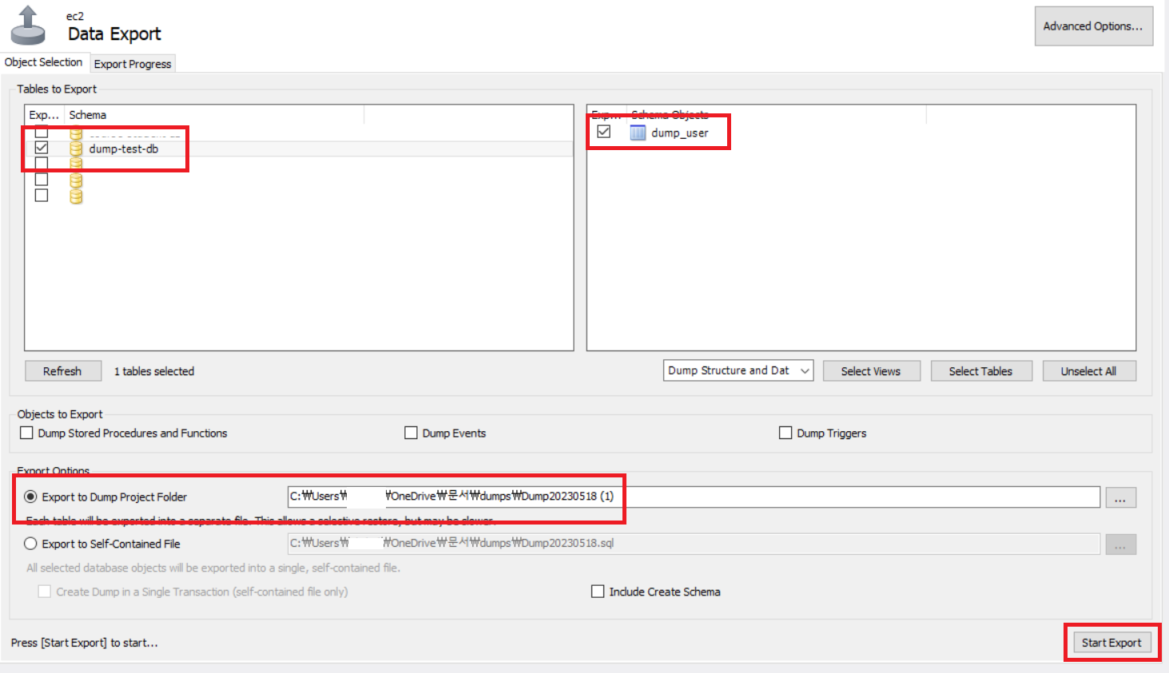Uncheck the dump_user table checkbox
The image size is (1169, 673).
pos(604,132)
